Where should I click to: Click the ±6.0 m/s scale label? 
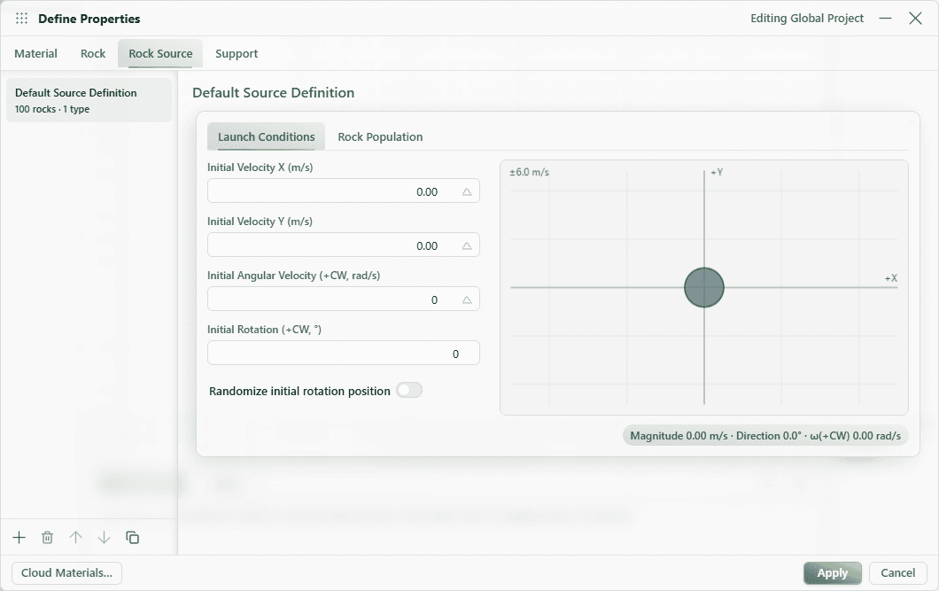click(530, 173)
